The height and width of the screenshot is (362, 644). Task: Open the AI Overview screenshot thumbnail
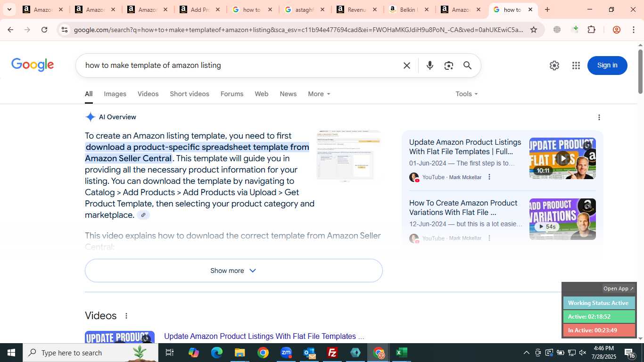(348, 156)
